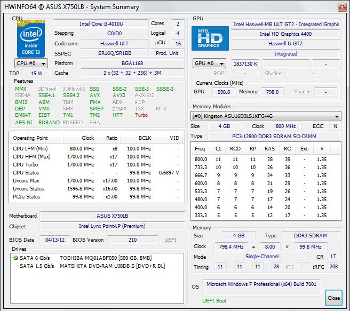Click the AVX2 feature label
Viewport: 350px width, 311px height.
click(119, 95)
